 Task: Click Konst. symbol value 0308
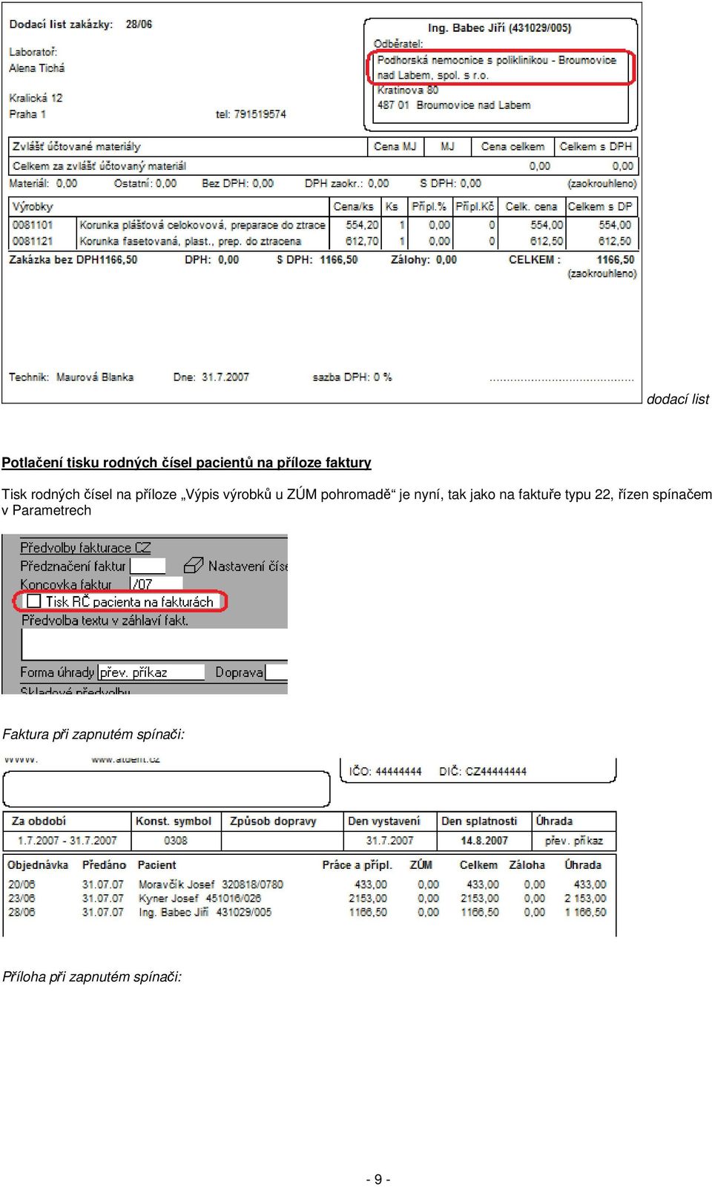click(176, 841)
